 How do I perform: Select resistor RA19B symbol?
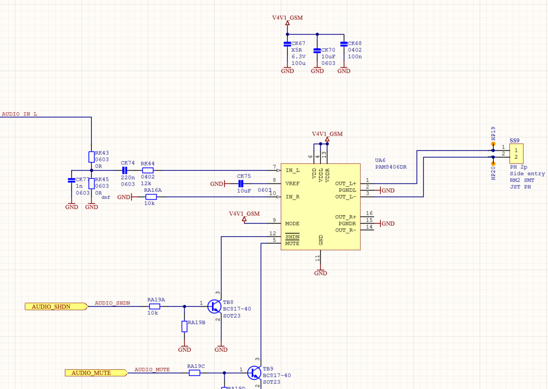[x=184, y=326]
